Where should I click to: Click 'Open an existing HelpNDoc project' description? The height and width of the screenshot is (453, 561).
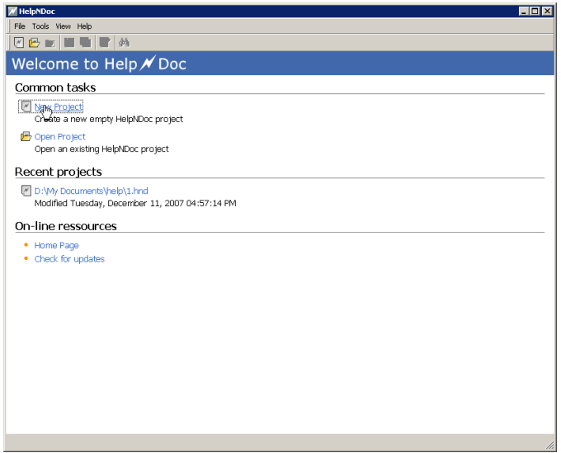pos(101,149)
